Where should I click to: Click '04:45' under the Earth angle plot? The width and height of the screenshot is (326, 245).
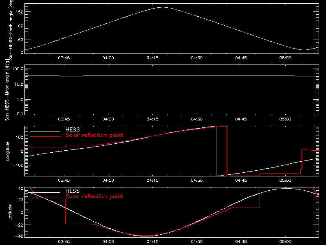241,58
